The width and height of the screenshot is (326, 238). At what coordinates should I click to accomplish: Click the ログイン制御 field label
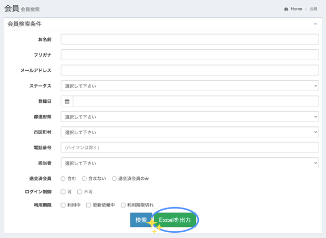point(38,192)
